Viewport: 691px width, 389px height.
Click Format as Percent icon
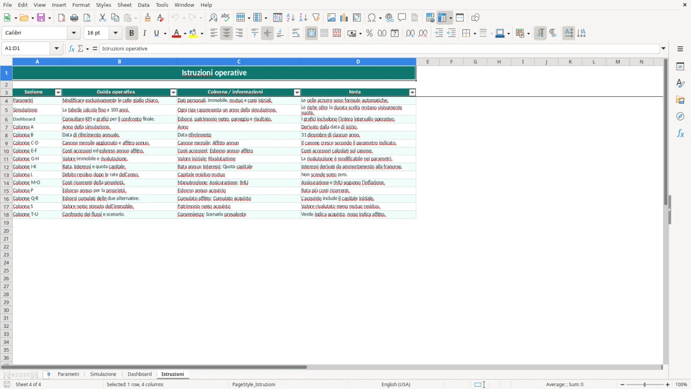point(369,33)
